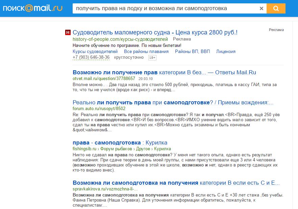Image resolution: width=298 pixels, height=209 pixels.
Task: Open the Лицензия sitelink
Action: [x=226, y=52]
